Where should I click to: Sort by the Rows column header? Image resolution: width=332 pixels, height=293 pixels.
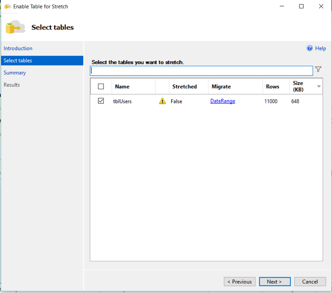[273, 87]
